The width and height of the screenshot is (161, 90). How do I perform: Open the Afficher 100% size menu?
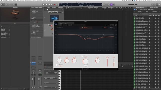coord(112,25)
